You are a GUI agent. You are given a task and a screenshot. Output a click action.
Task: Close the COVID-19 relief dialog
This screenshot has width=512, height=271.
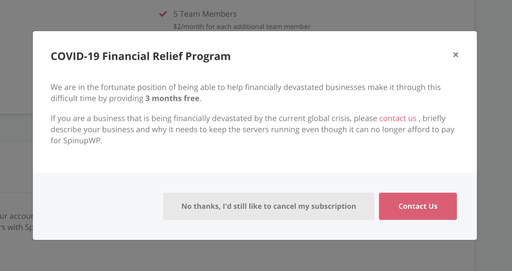coord(455,55)
